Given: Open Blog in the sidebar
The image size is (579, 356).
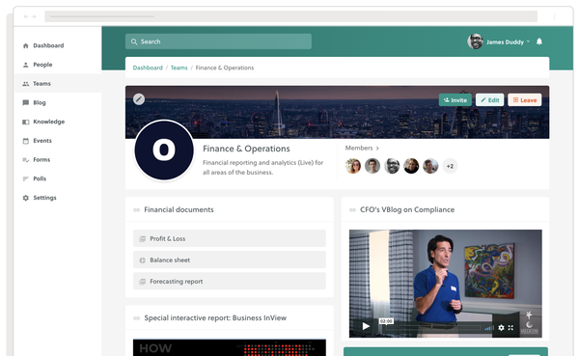Looking at the screenshot, I should pos(58,102).
